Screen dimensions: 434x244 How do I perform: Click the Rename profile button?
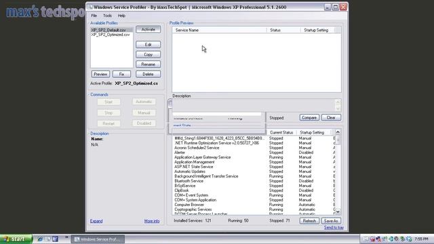(x=148, y=64)
